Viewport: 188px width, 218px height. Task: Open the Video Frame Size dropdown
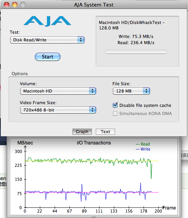click(x=58, y=110)
